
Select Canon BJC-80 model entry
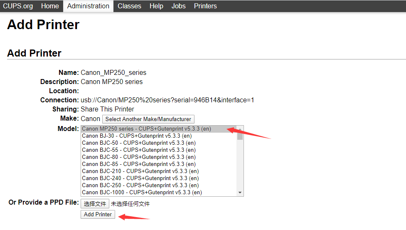pos(159,157)
